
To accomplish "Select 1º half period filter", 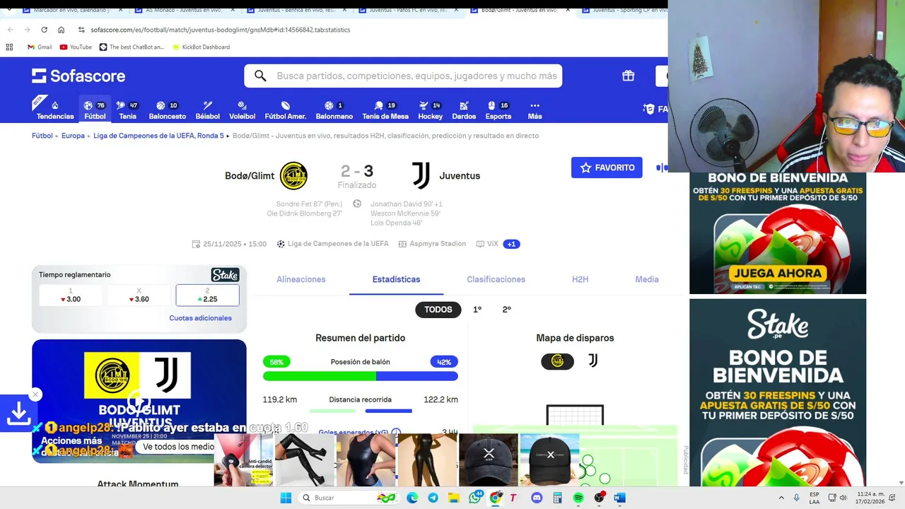I will (477, 310).
